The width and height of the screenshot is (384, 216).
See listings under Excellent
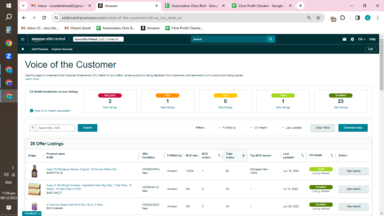pos(341,107)
